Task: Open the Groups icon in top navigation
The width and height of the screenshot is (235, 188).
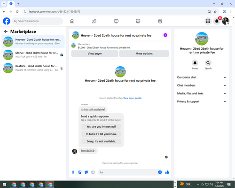Action: [x=160, y=21]
